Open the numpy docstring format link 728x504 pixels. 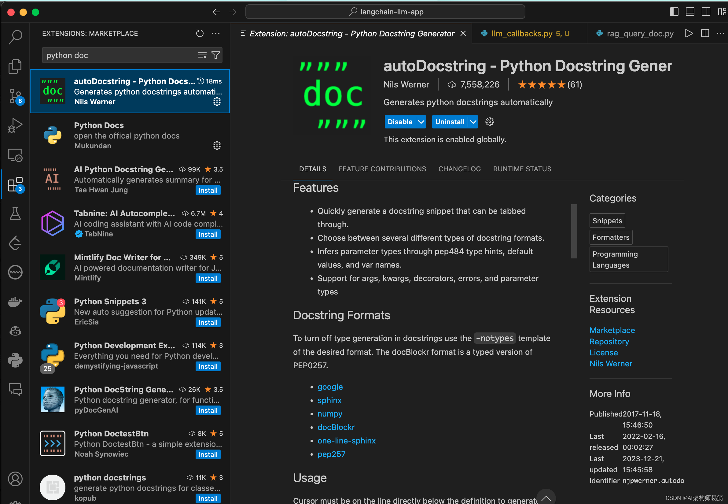[x=330, y=414]
